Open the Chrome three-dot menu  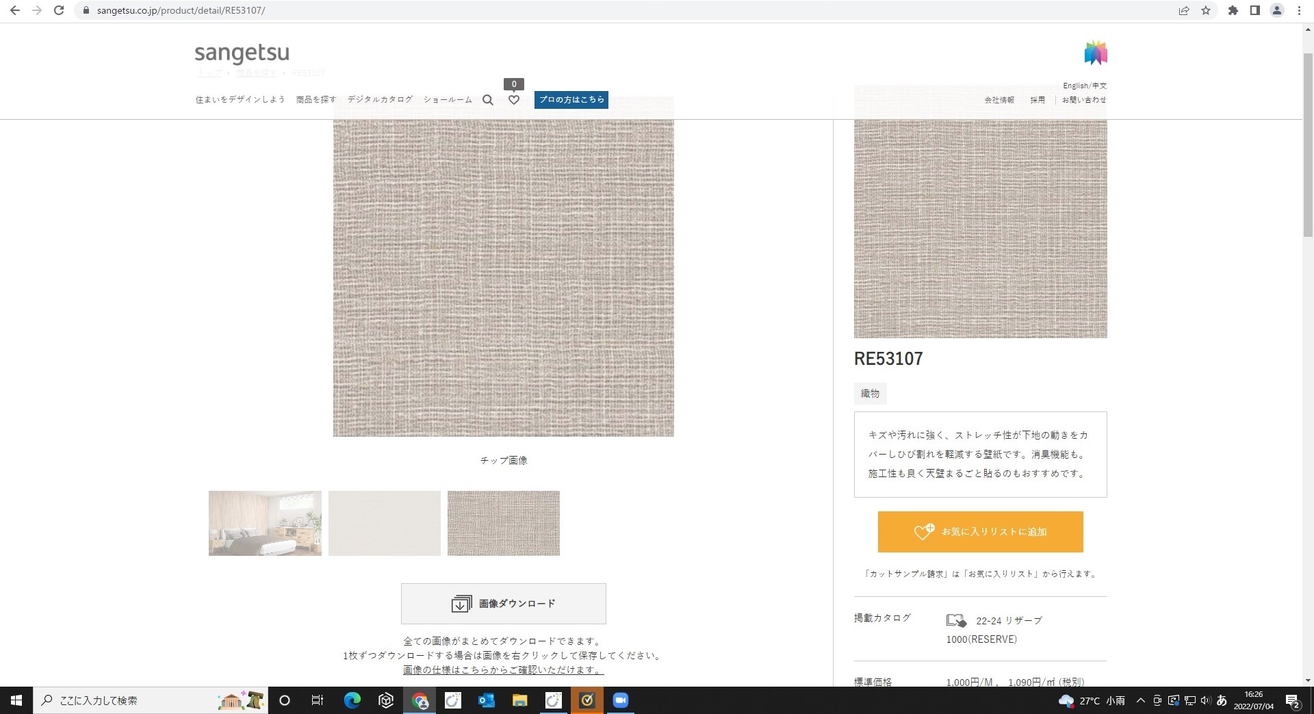(x=1299, y=10)
